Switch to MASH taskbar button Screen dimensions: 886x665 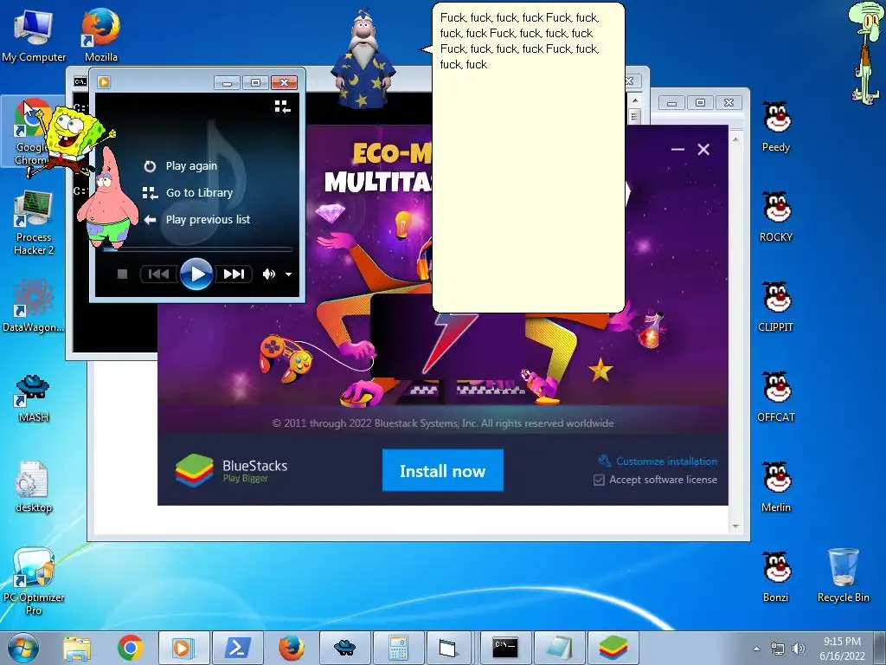click(x=345, y=648)
